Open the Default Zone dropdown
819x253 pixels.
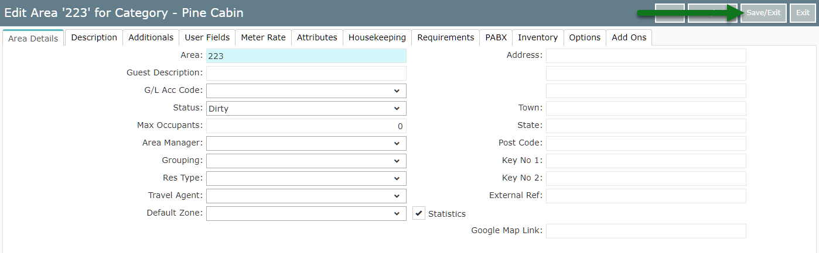(x=306, y=213)
